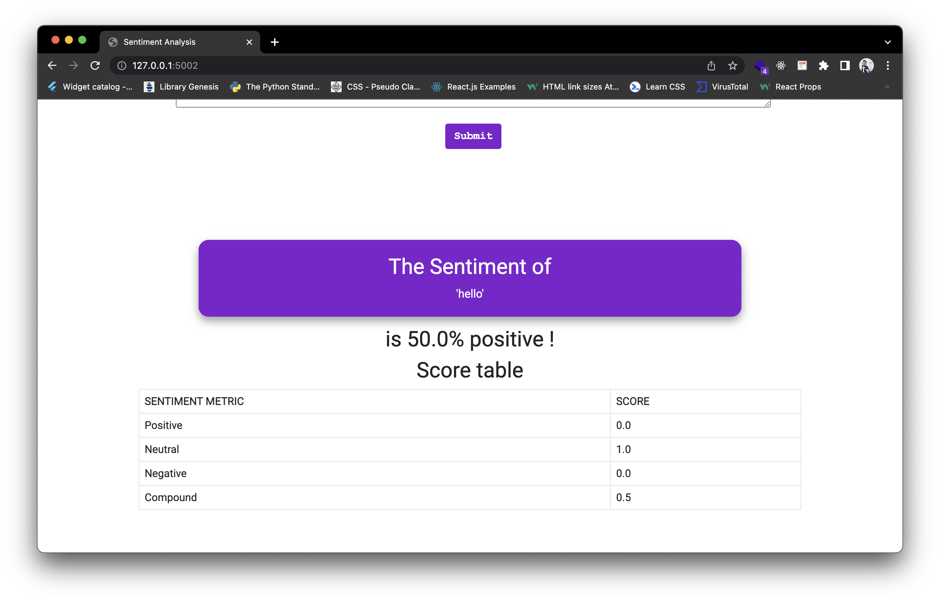Click the browser back arrow
This screenshot has width=940, height=602.
click(x=52, y=66)
